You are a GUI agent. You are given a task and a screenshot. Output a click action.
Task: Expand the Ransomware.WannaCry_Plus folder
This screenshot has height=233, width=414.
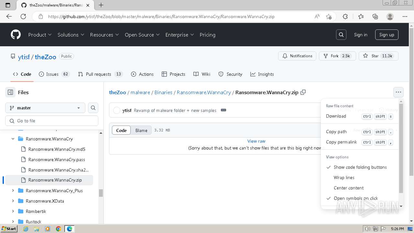pos(13,191)
